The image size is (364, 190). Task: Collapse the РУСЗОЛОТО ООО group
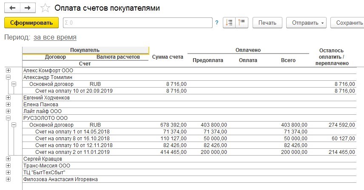click(x=8, y=118)
